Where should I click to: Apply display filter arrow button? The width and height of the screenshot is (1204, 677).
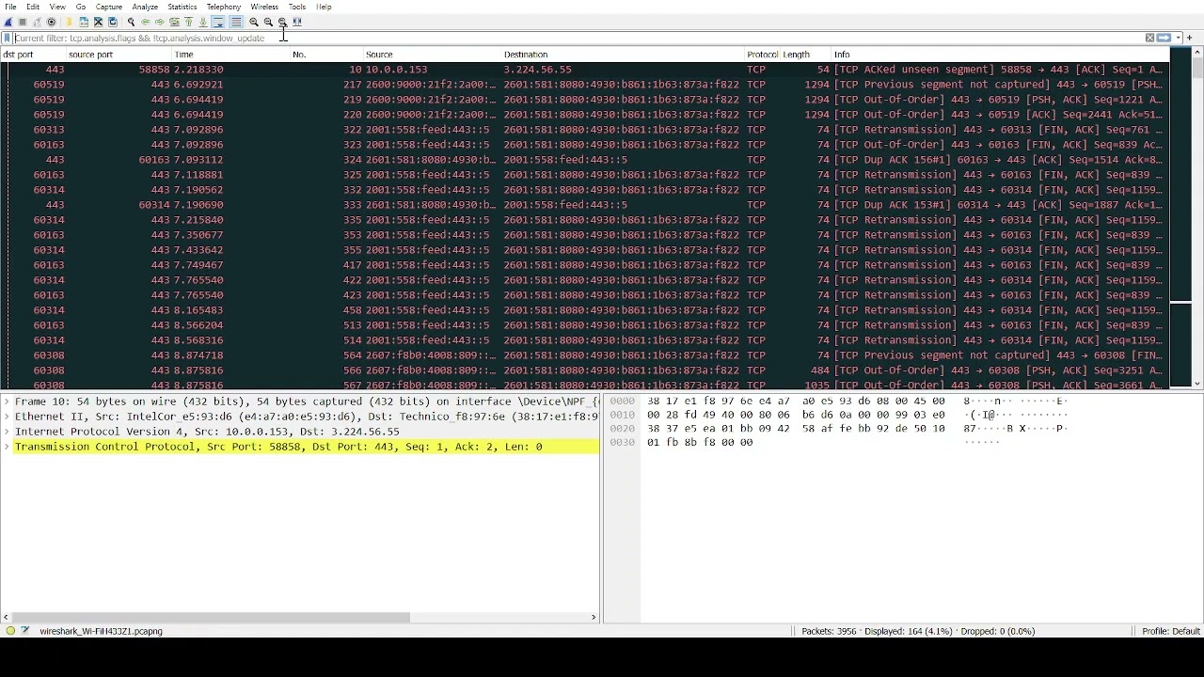[1164, 38]
